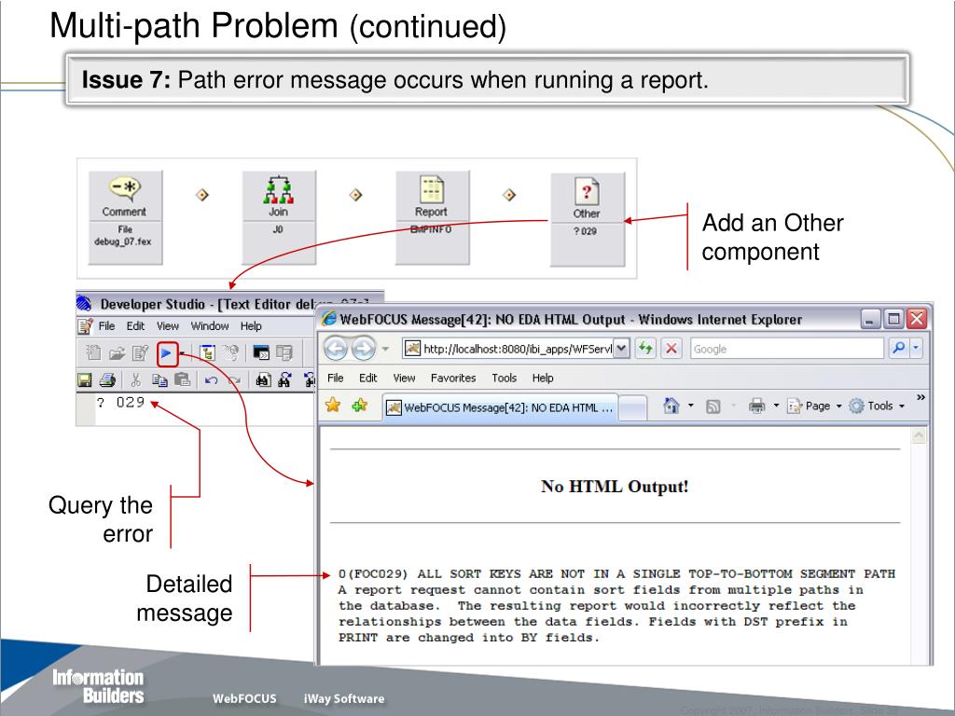955x716 pixels.
Task: Click the Paste clipboard icon
Action: pyautogui.click(x=182, y=380)
